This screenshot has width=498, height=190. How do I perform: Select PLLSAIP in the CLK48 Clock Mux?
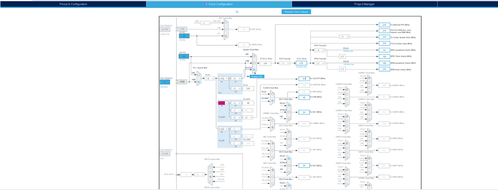coord(272,100)
